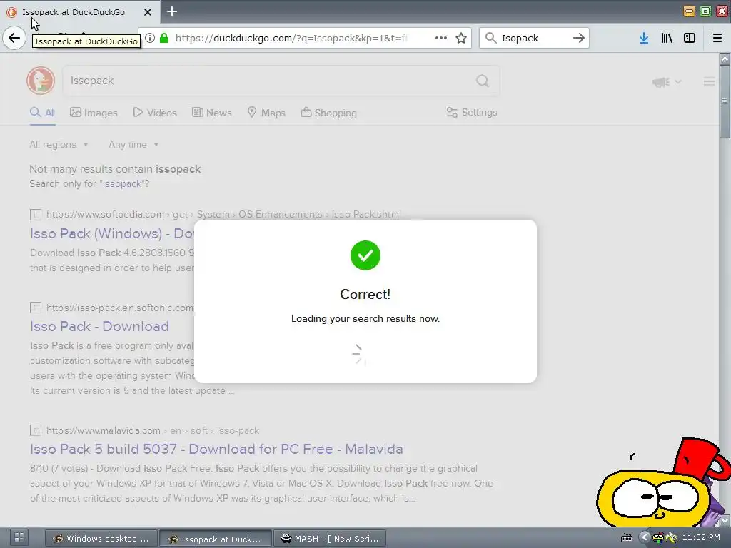The height and width of the screenshot is (548, 731).
Task: Open the Firefox hamburger menu
Action: (717, 38)
